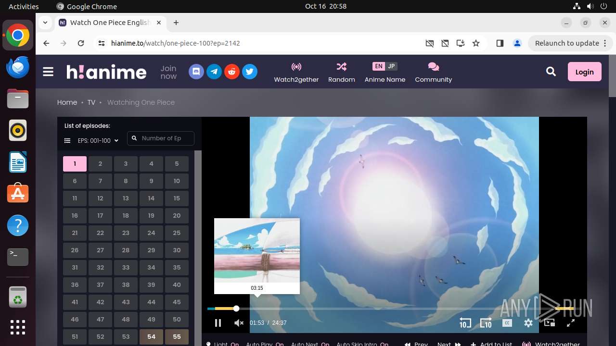
Task: Skip forward 10 seconds
Action: (x=486, y=323)
